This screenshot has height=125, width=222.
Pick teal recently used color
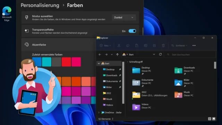tap(46, 62)
